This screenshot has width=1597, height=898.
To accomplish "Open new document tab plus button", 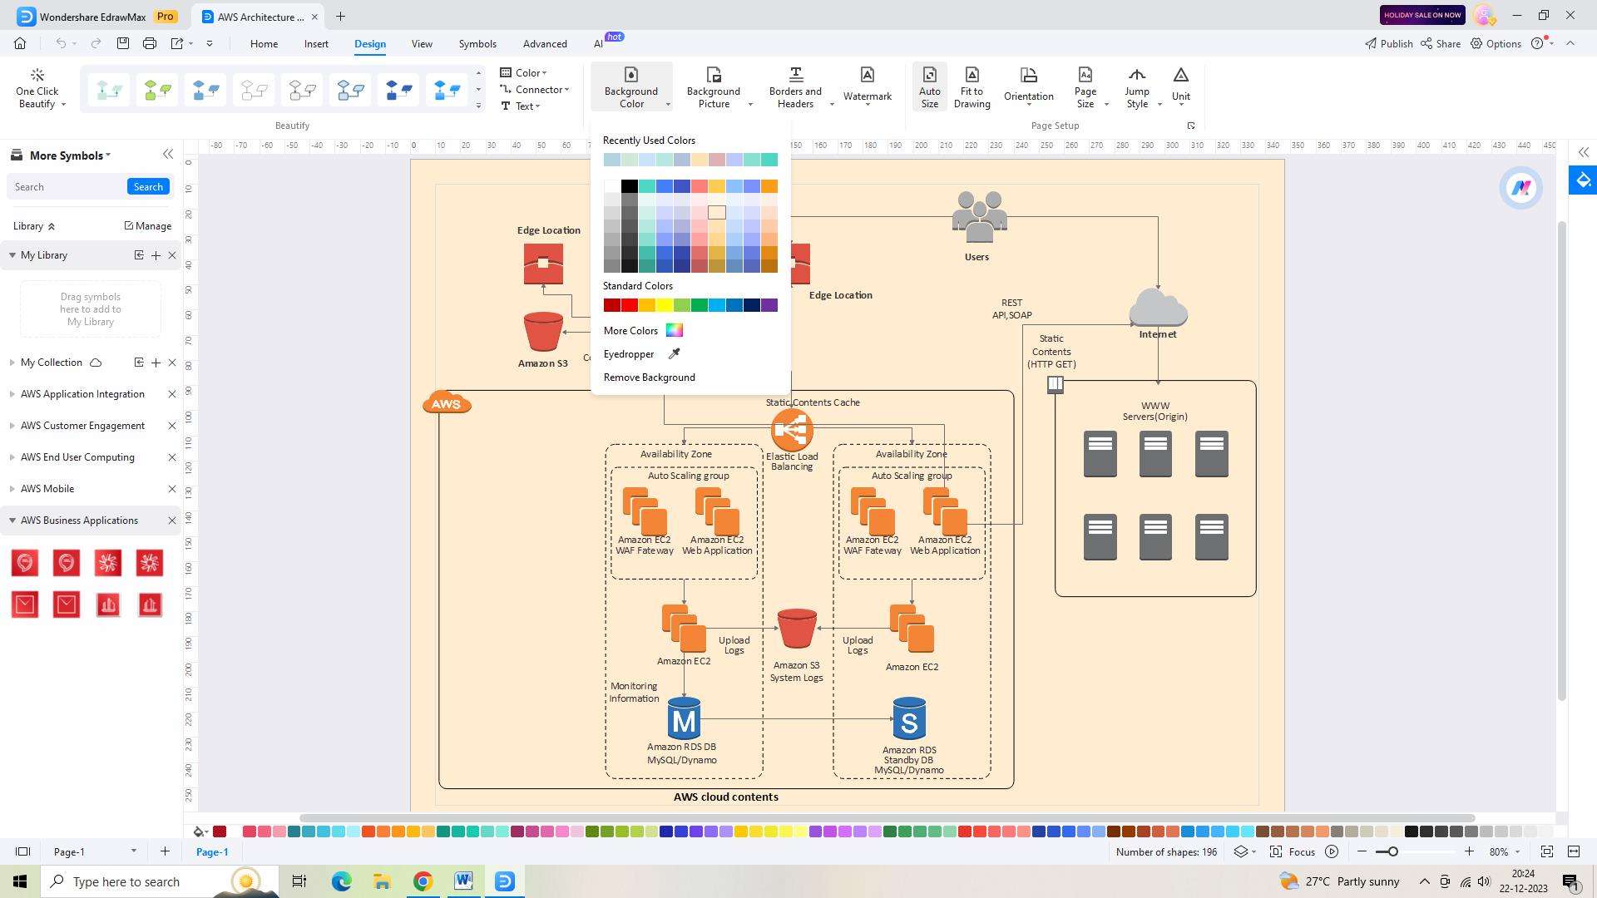I will point(340,16).
